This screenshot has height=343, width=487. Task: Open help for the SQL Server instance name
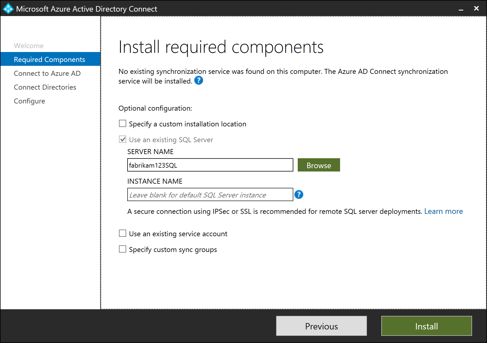click(299, 195)
